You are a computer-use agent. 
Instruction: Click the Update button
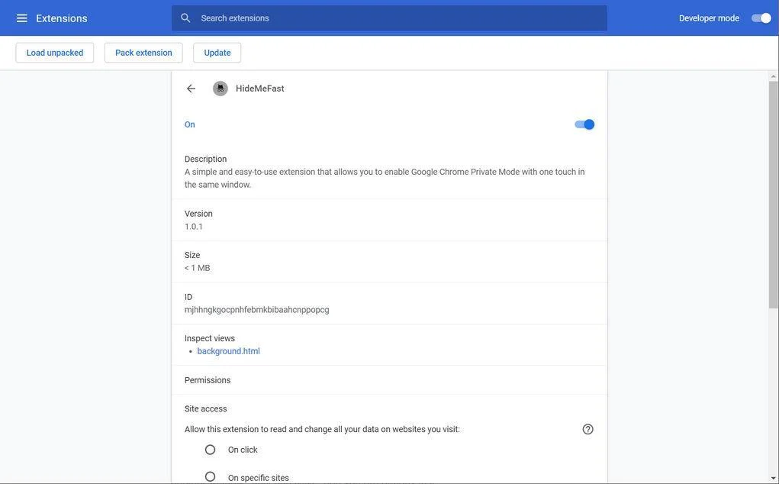tap(217, 53)
